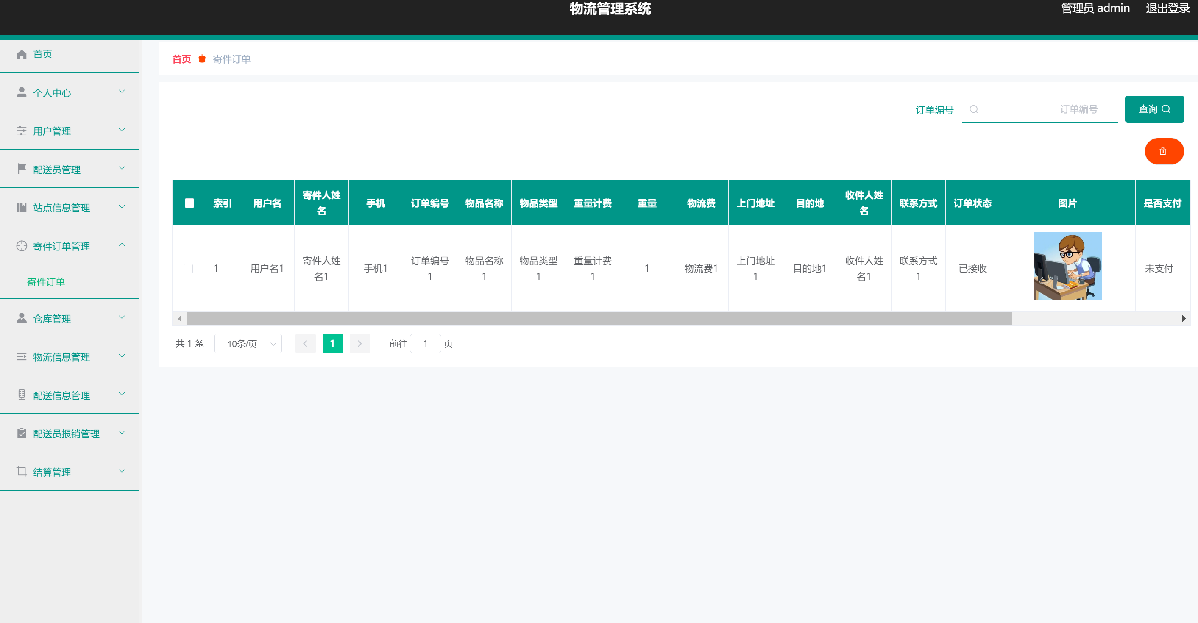1198x623 pixels.
Task: Click the crop icon beside 结算管理
Action: [x=21, y=471]
